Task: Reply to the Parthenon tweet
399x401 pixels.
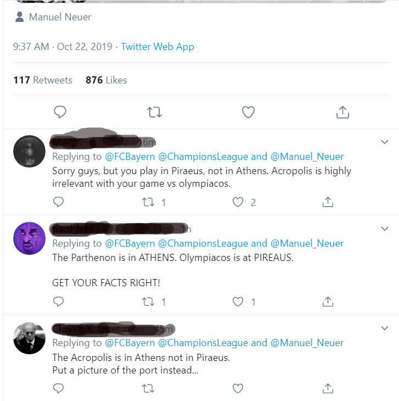Action: coord(59,302)
